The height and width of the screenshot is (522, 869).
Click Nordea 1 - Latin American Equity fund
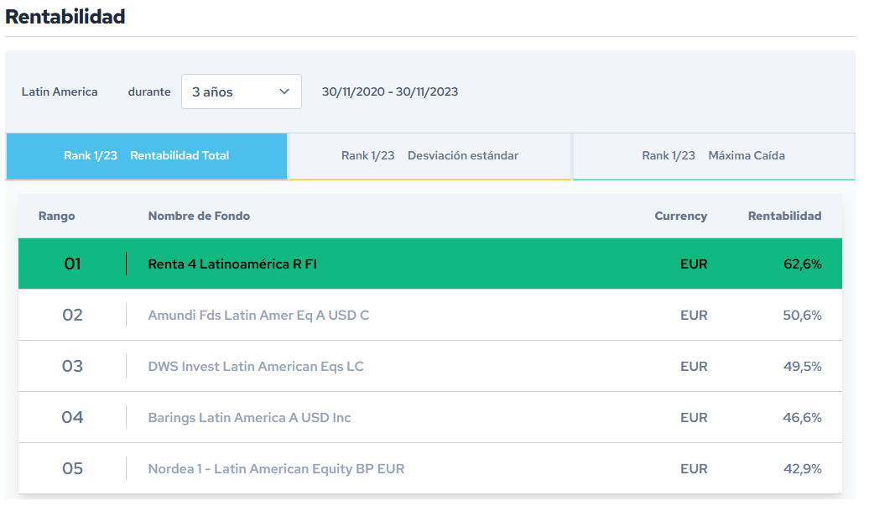click(x=276, y=468)
